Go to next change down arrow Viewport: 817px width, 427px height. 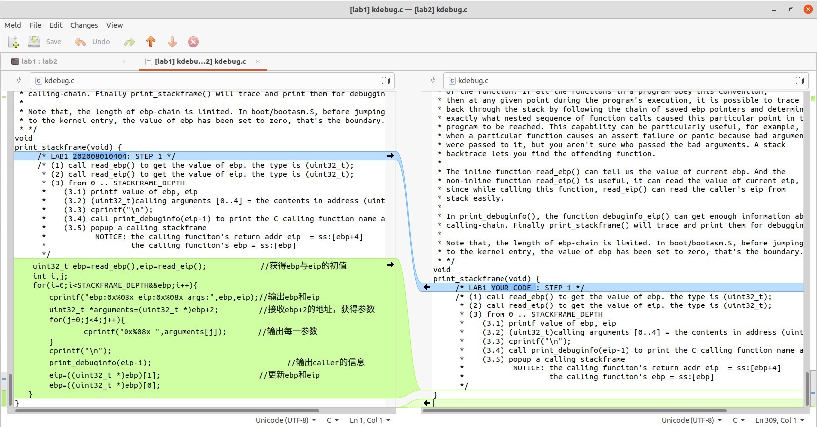tap(172, 42)
